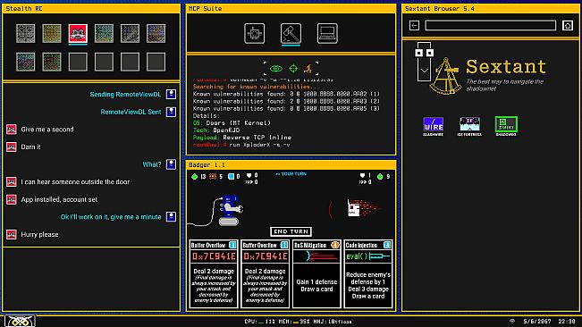Image resolution: width=582 pixels, height=327 pixels.
Task: Click the CPU usage readout in the taskbar
Action: click(259, 322)
